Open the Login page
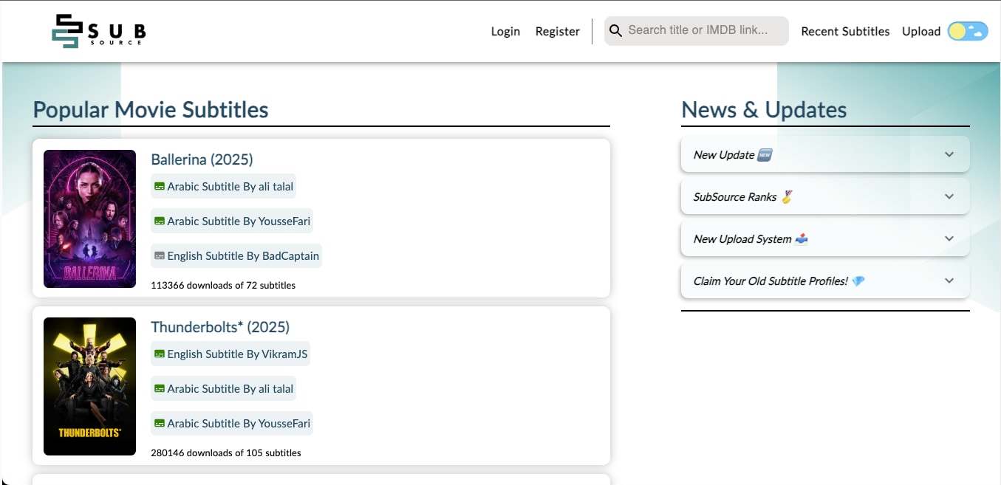The image size is (1001, 485). click(x=505, y=31)
